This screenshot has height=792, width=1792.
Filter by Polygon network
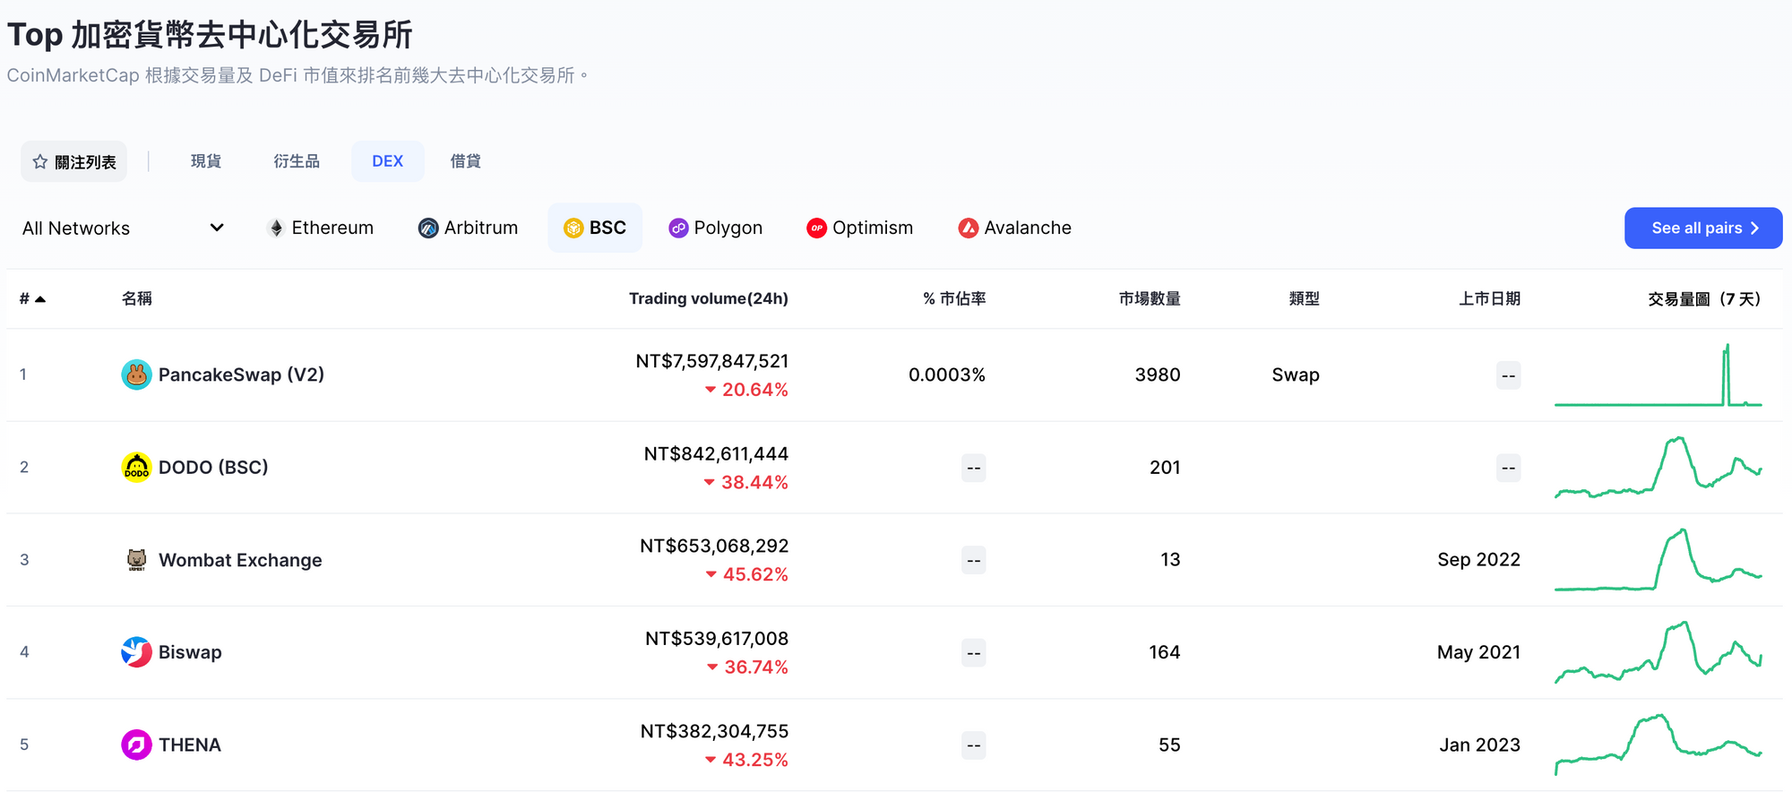(x=716, y=228)
